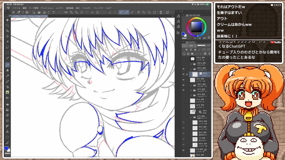Select the Balloon tool
Image resolution: width=285 pixels, height=160 pixels.
pyautogui.click(x=7, y=137)
